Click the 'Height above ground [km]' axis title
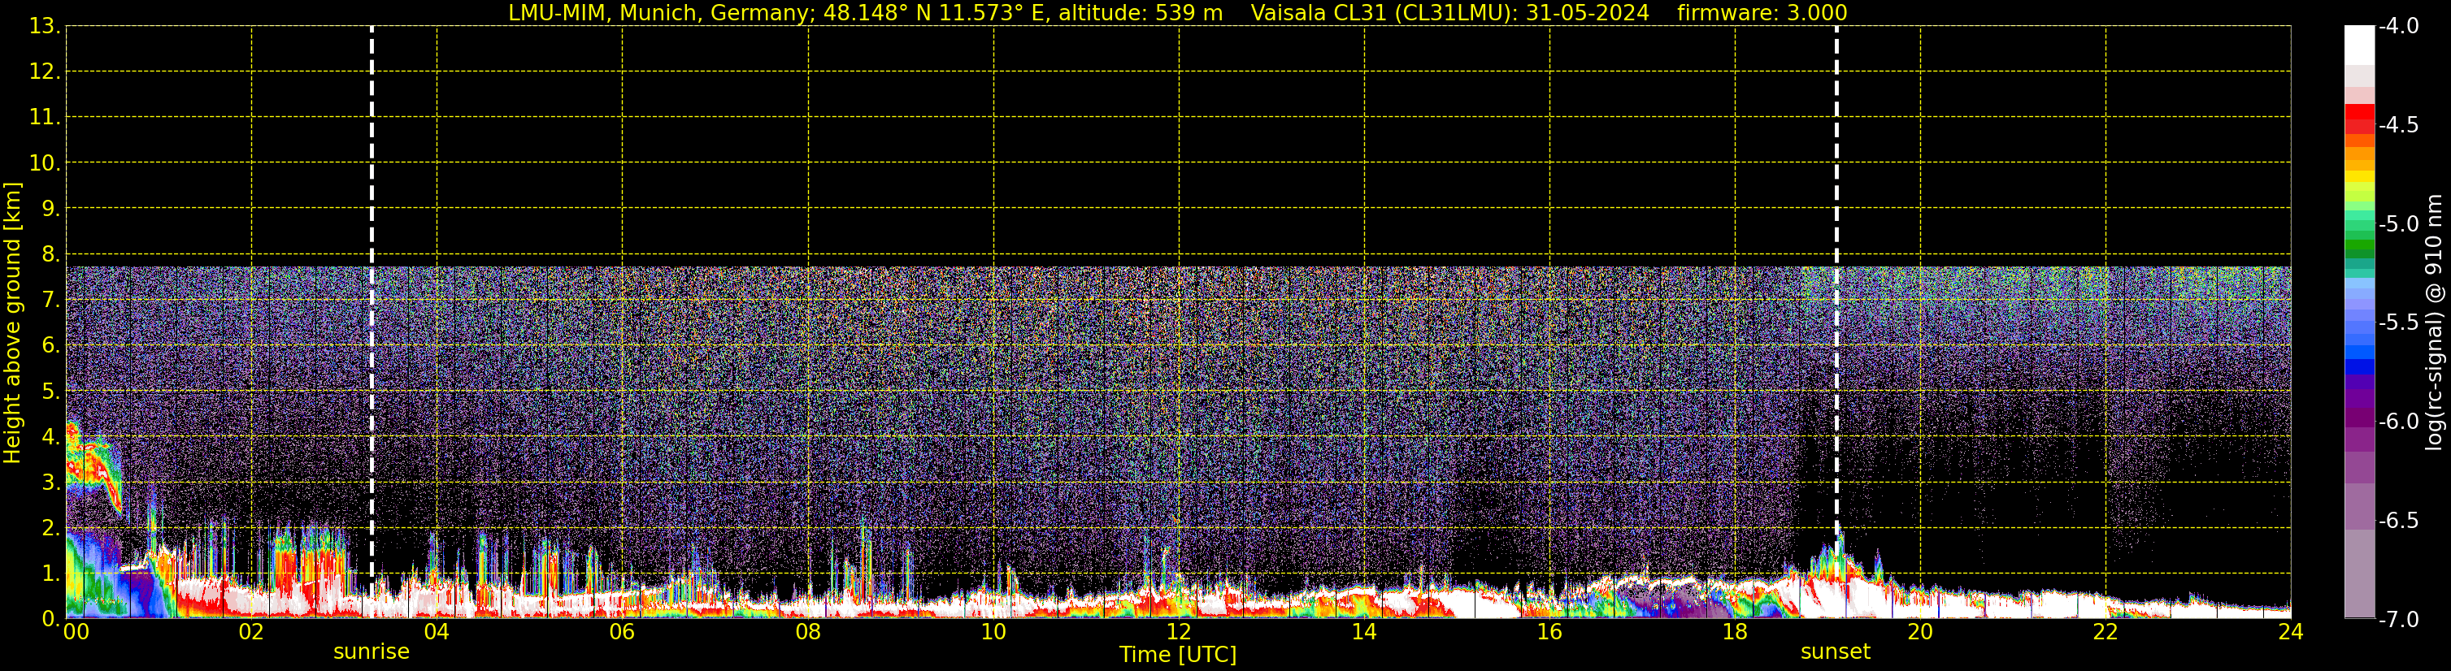Viewport: 2451px width, 671px height. (x=12, y=323)
